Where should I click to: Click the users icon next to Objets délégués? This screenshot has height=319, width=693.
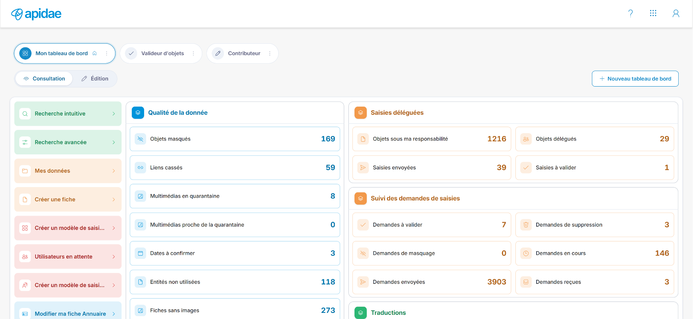pos(526,139)
